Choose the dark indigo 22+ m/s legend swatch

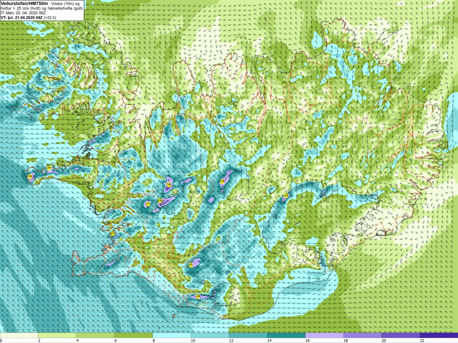(x=439, y=335)
